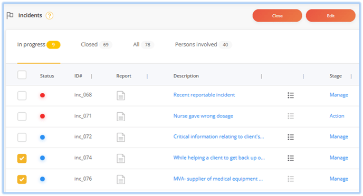Click the Incidents flag icon
The width and height of the screenshot is (363, 196).
[x=10, y=15]
